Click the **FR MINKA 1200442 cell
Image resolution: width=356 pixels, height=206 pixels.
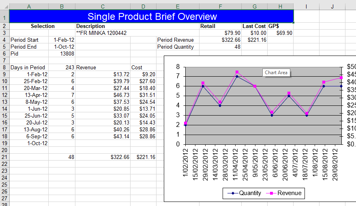click(137, 33)
